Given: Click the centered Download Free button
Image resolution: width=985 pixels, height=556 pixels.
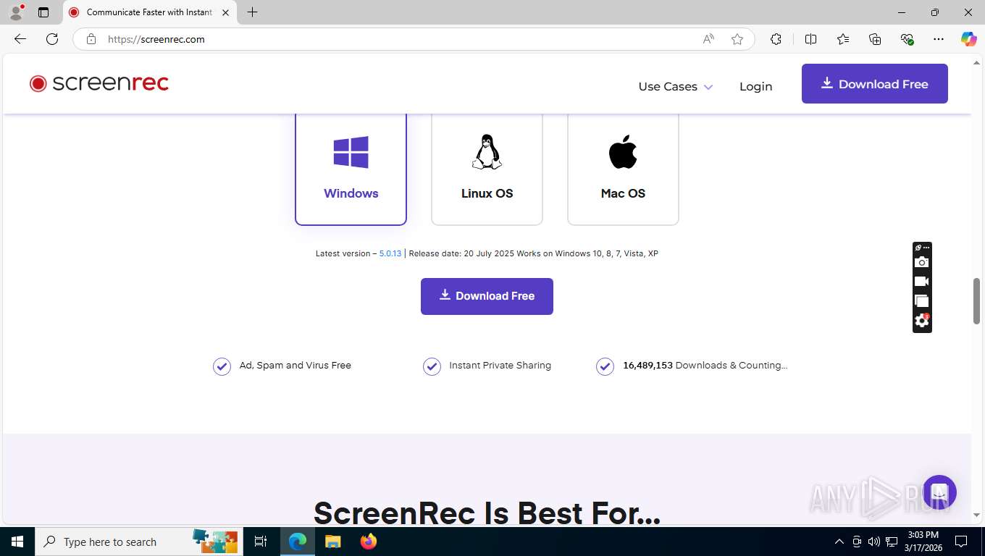Looking at the screenshot, I should (x=487, y=296).
